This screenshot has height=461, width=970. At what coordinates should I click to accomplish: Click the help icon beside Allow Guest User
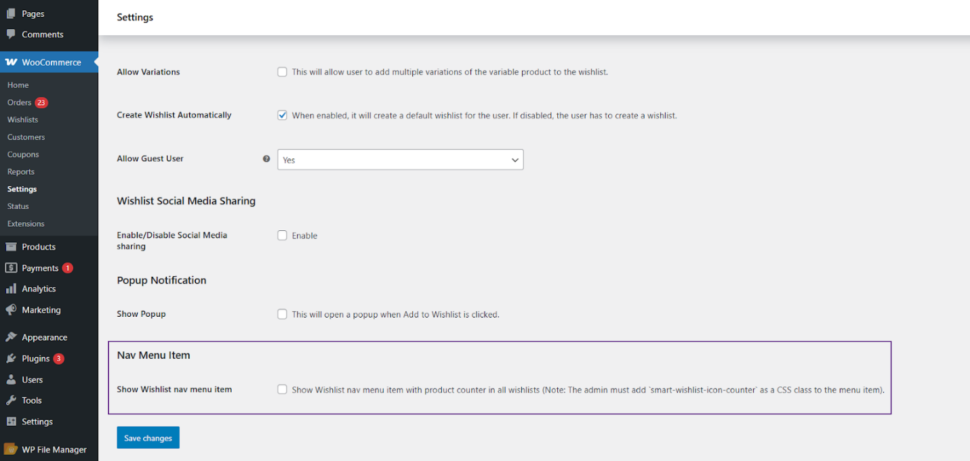(x=266, y=158)
